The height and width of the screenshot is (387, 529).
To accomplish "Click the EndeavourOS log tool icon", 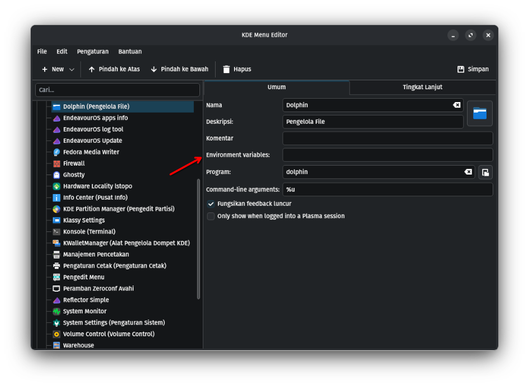I will tap(56, 130).
